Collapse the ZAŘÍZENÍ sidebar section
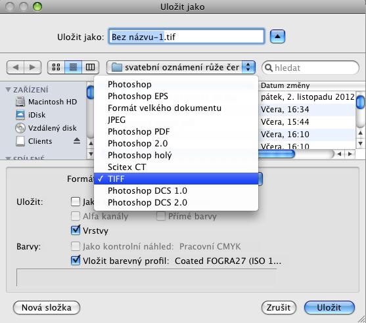366x323 pixels. click(8, 90)
